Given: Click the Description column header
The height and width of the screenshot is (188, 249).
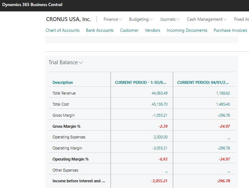Looking at the screenshot, I should click(63, 82).
